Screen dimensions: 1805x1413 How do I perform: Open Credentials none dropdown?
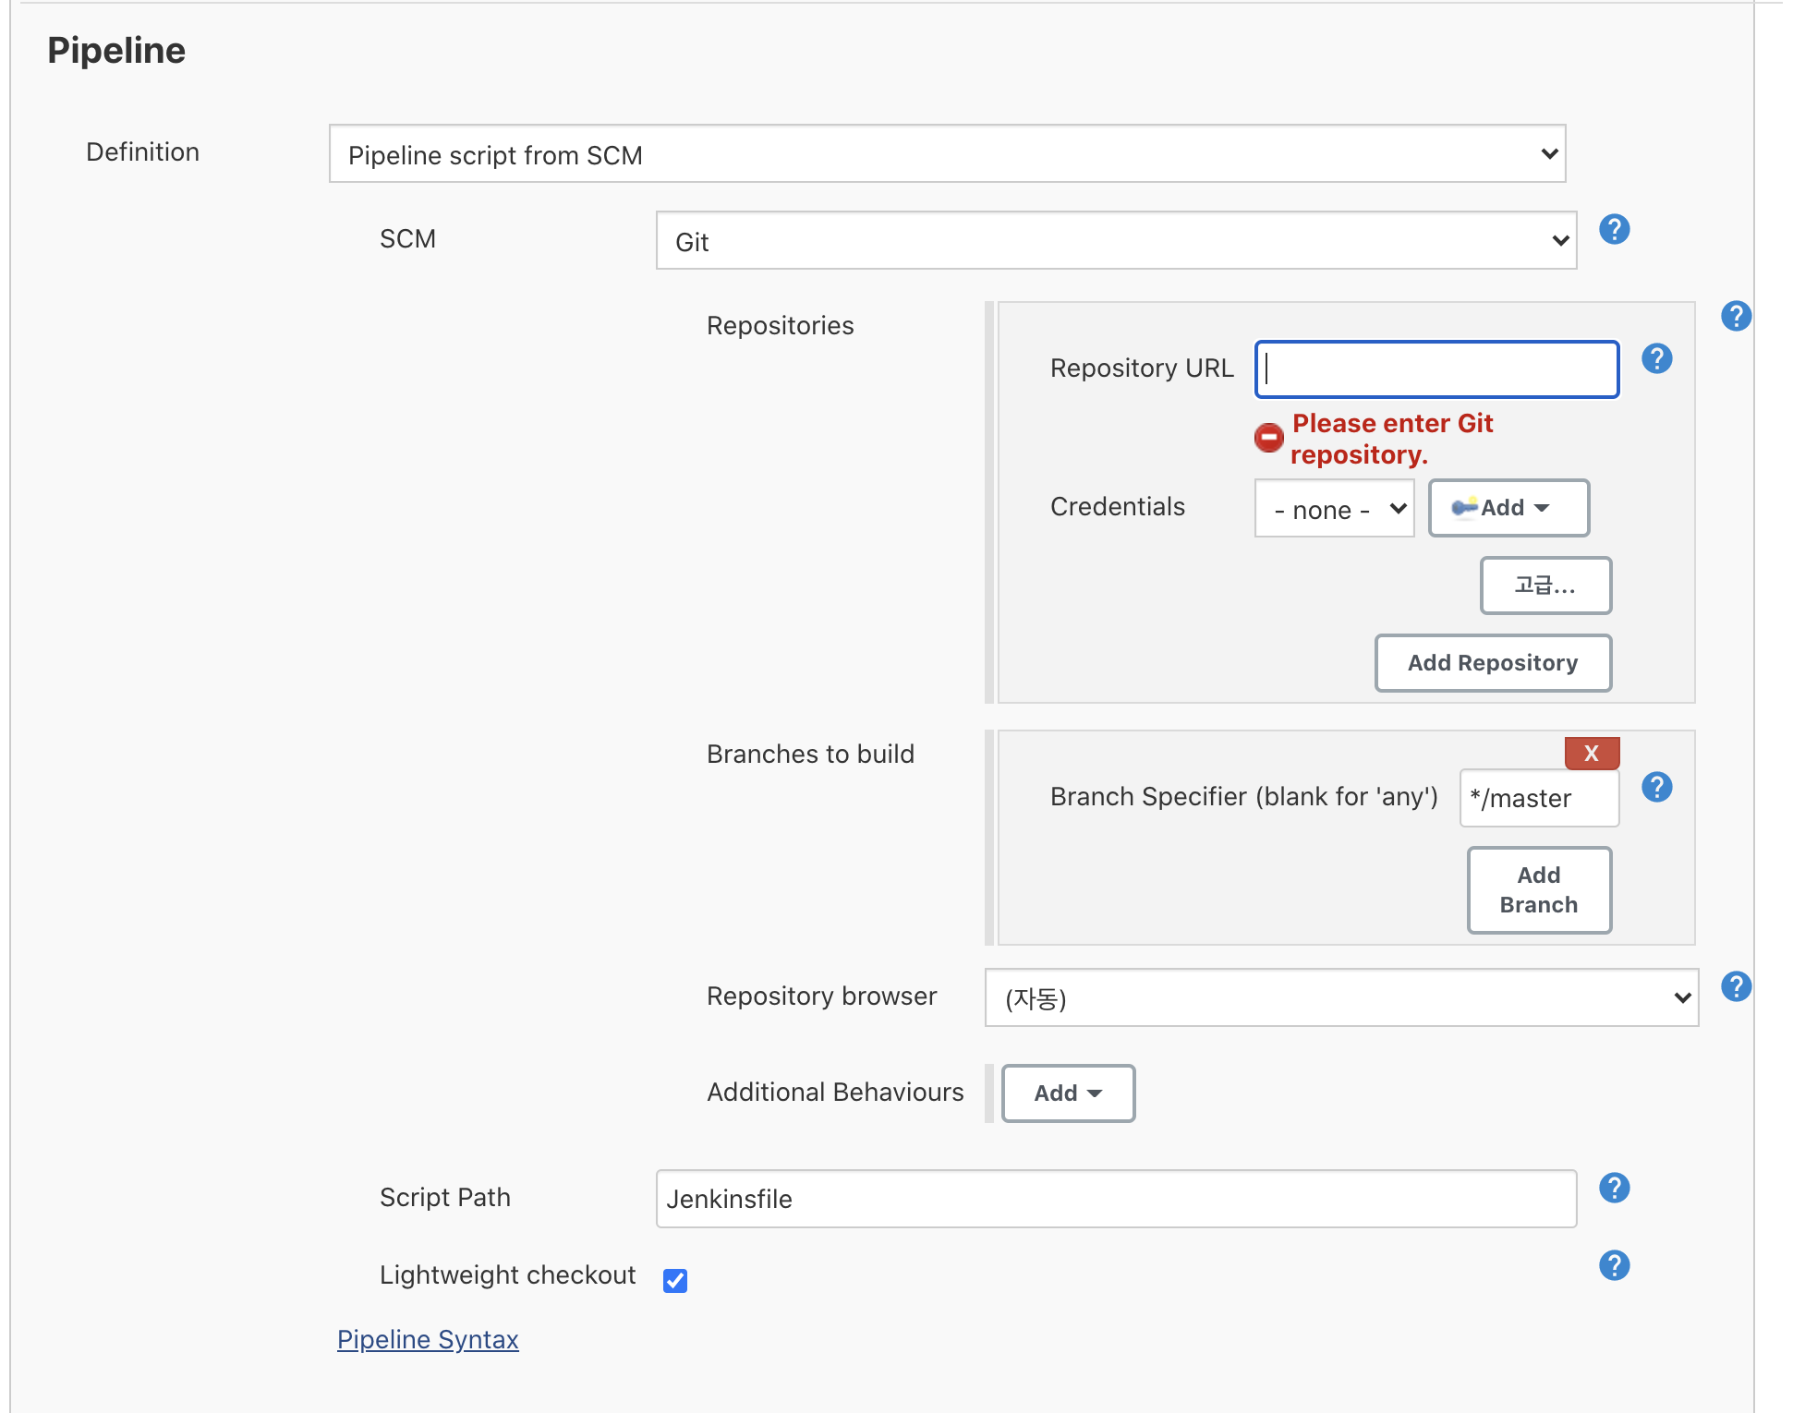pos(1334,509)
